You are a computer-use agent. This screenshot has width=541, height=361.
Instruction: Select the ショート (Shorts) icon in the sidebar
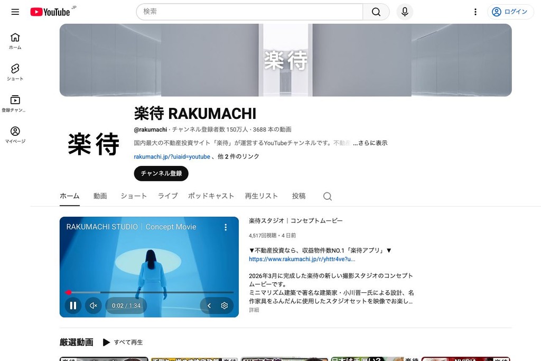[15, 71]
